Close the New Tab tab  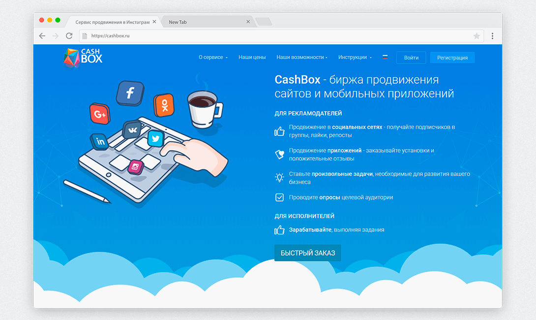(x=248, y=22)
